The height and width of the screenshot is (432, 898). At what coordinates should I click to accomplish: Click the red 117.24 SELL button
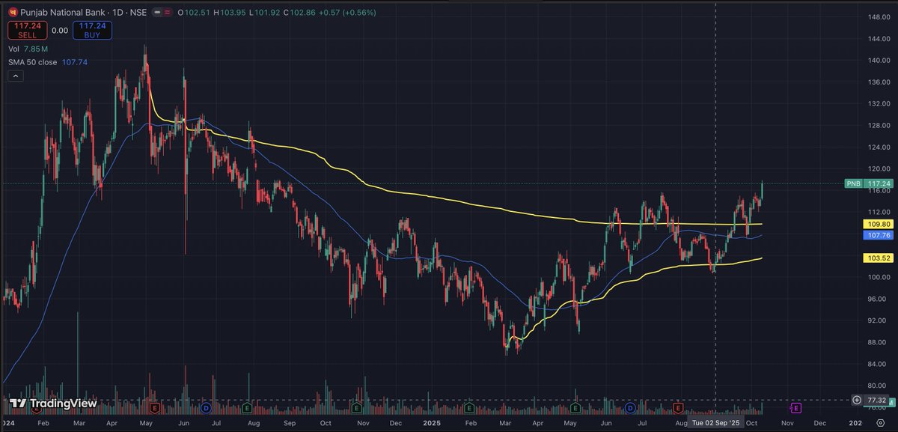click(29, 30)
